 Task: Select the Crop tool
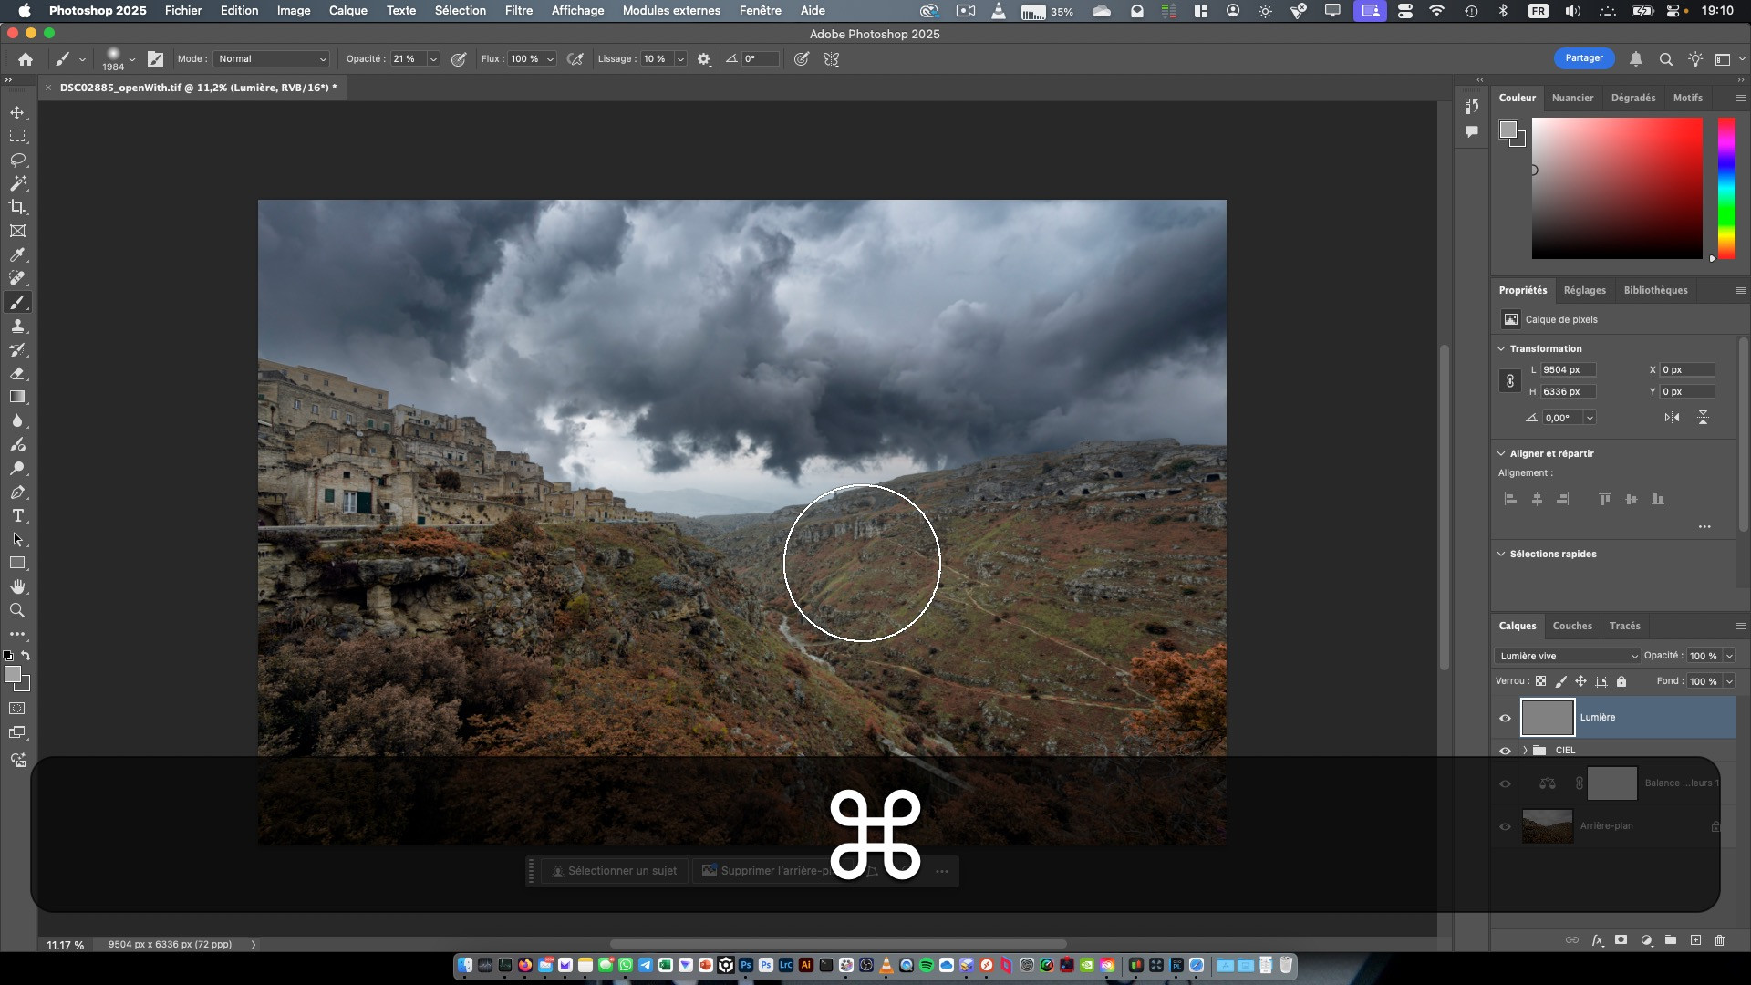click(x=17, y=207)
